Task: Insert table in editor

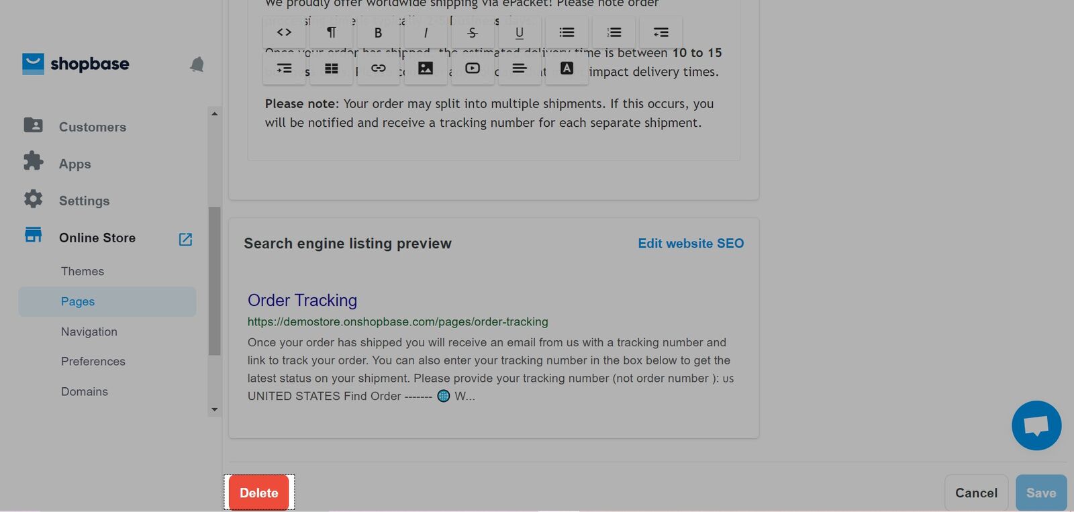Action: coord(331,68)
